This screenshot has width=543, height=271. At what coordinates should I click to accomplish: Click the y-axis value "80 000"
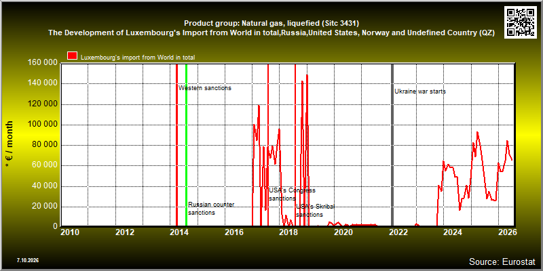[x=44, y=145]
